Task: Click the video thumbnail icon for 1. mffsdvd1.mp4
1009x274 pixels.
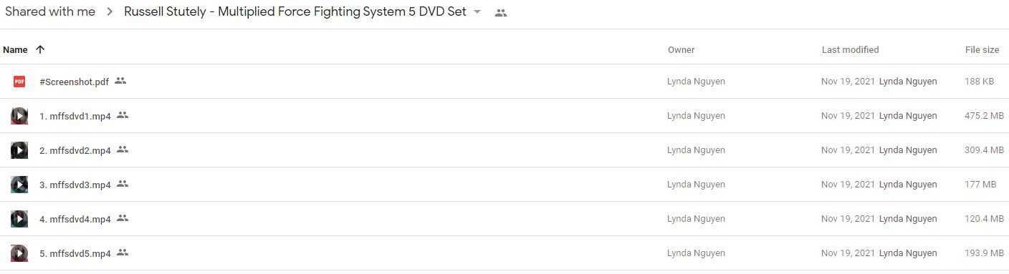Action: [x=19, y=116]
